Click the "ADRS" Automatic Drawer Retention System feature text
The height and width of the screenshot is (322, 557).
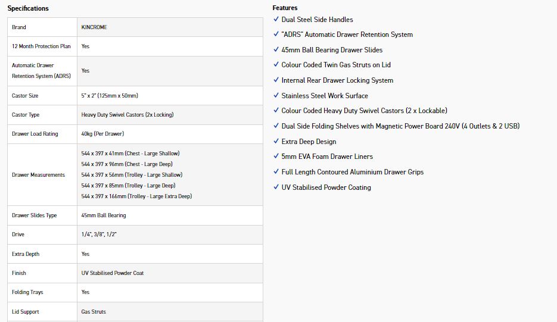347,35
